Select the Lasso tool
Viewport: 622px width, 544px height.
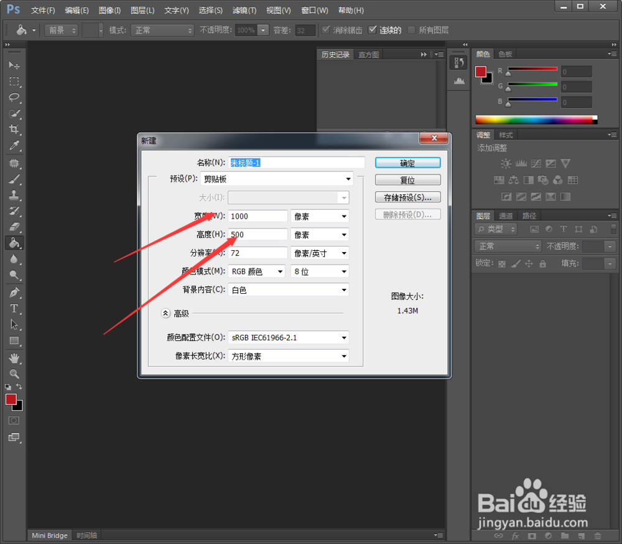pyautogui.click(x=14, y=97)
